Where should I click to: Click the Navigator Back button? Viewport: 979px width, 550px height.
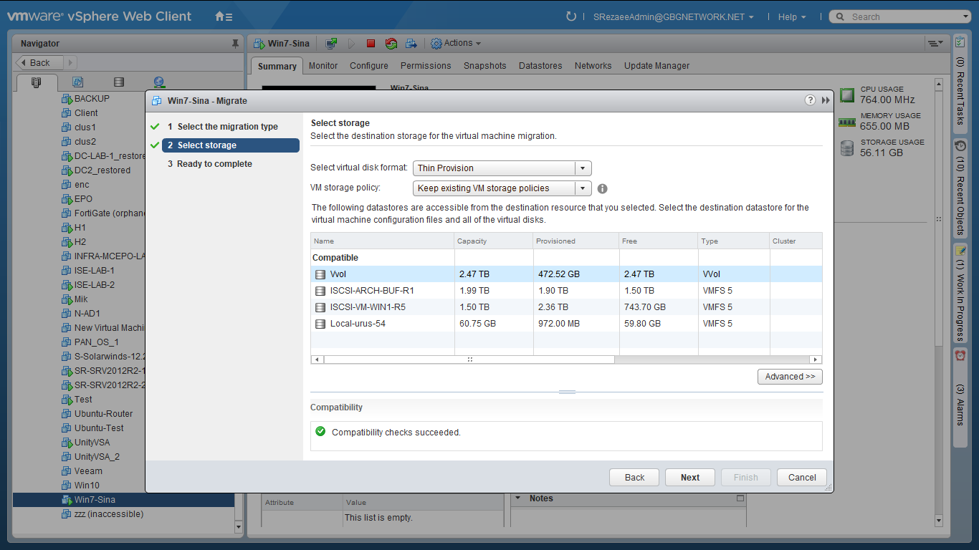coord(39,62)
